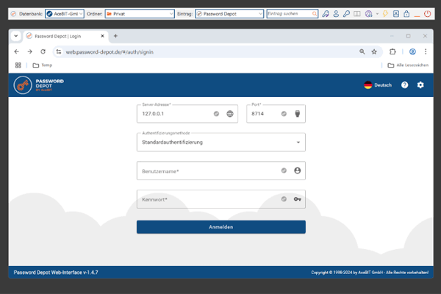Click the Password Depot fill icon in Server-Adresse field

coord(216,114)
